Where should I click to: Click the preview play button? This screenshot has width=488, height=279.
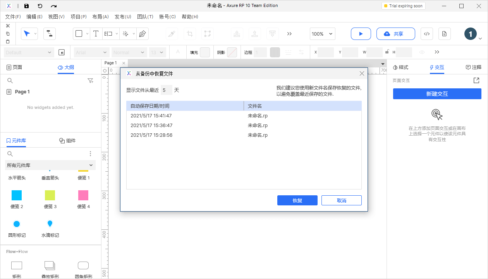pyautogui.click(x=361, y=34)
